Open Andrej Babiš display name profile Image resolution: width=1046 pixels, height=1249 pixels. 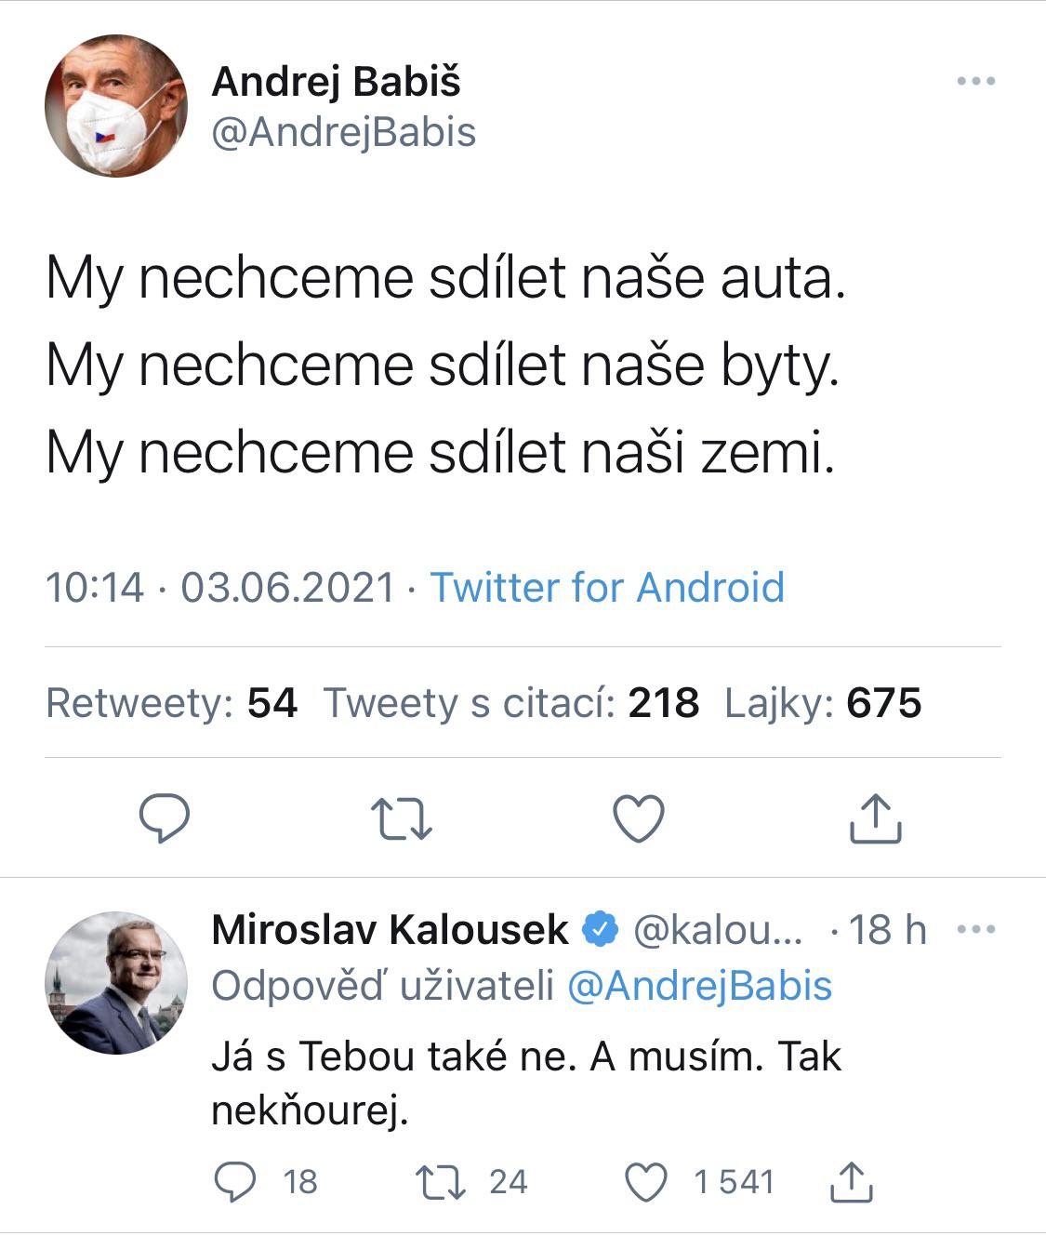click(336, 82)
